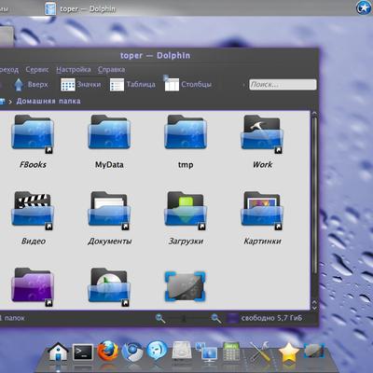This screenshot has width=373, height=373.
Task: Open the blue music player dock icon
Action: (x=157, y=351)
